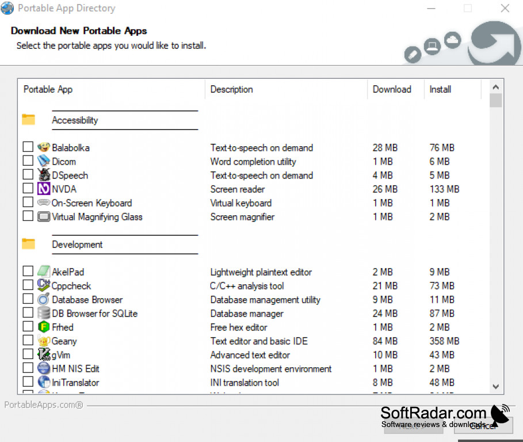Enable the NVDA checkbox
Screen dimensions: 523x442
click(x=28, y=188)
